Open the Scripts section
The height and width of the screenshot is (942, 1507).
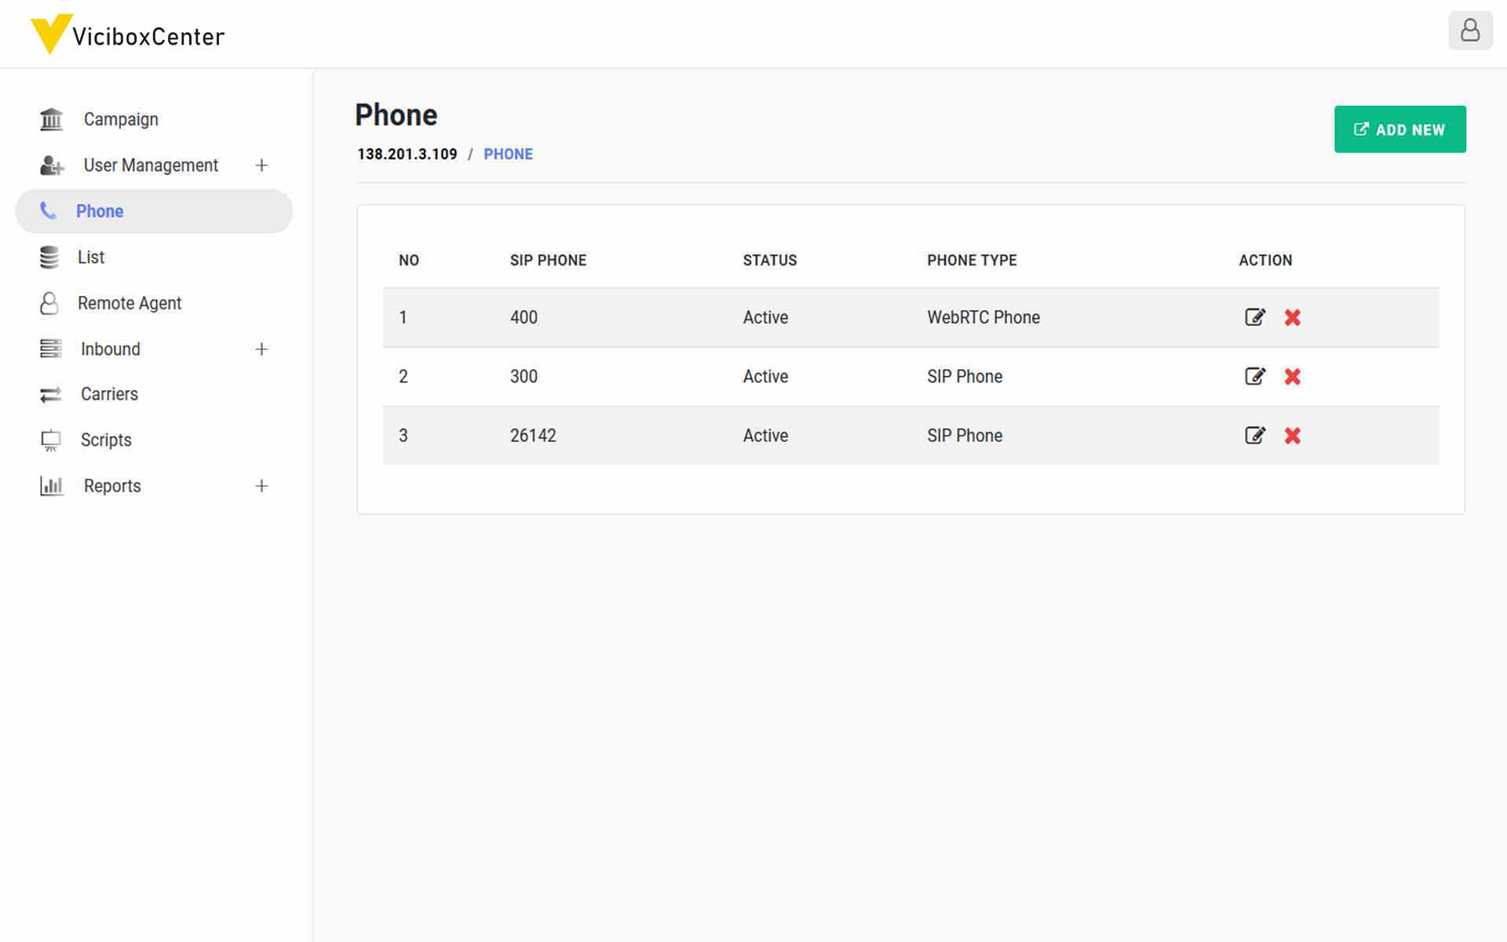(x=106, y=440)
